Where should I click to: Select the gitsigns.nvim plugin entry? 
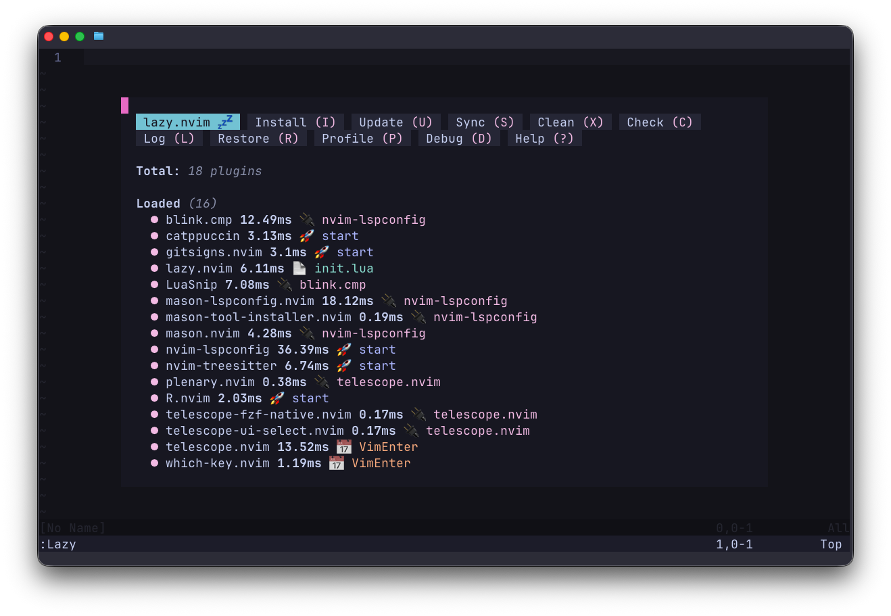point(214,252)
